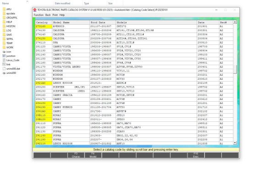
Task: Select the LEXUS ES300H row
Action: (x=134, y=83)
